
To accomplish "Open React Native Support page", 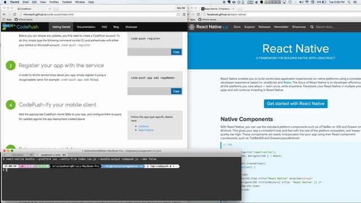I will 249,27.
